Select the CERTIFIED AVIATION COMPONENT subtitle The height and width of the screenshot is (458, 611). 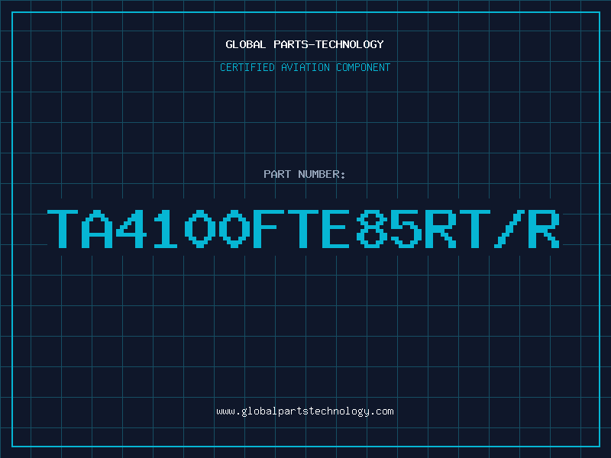click(x=305, y=67)
